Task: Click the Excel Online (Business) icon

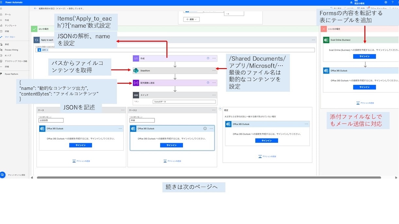Action: tap(326, 40)
